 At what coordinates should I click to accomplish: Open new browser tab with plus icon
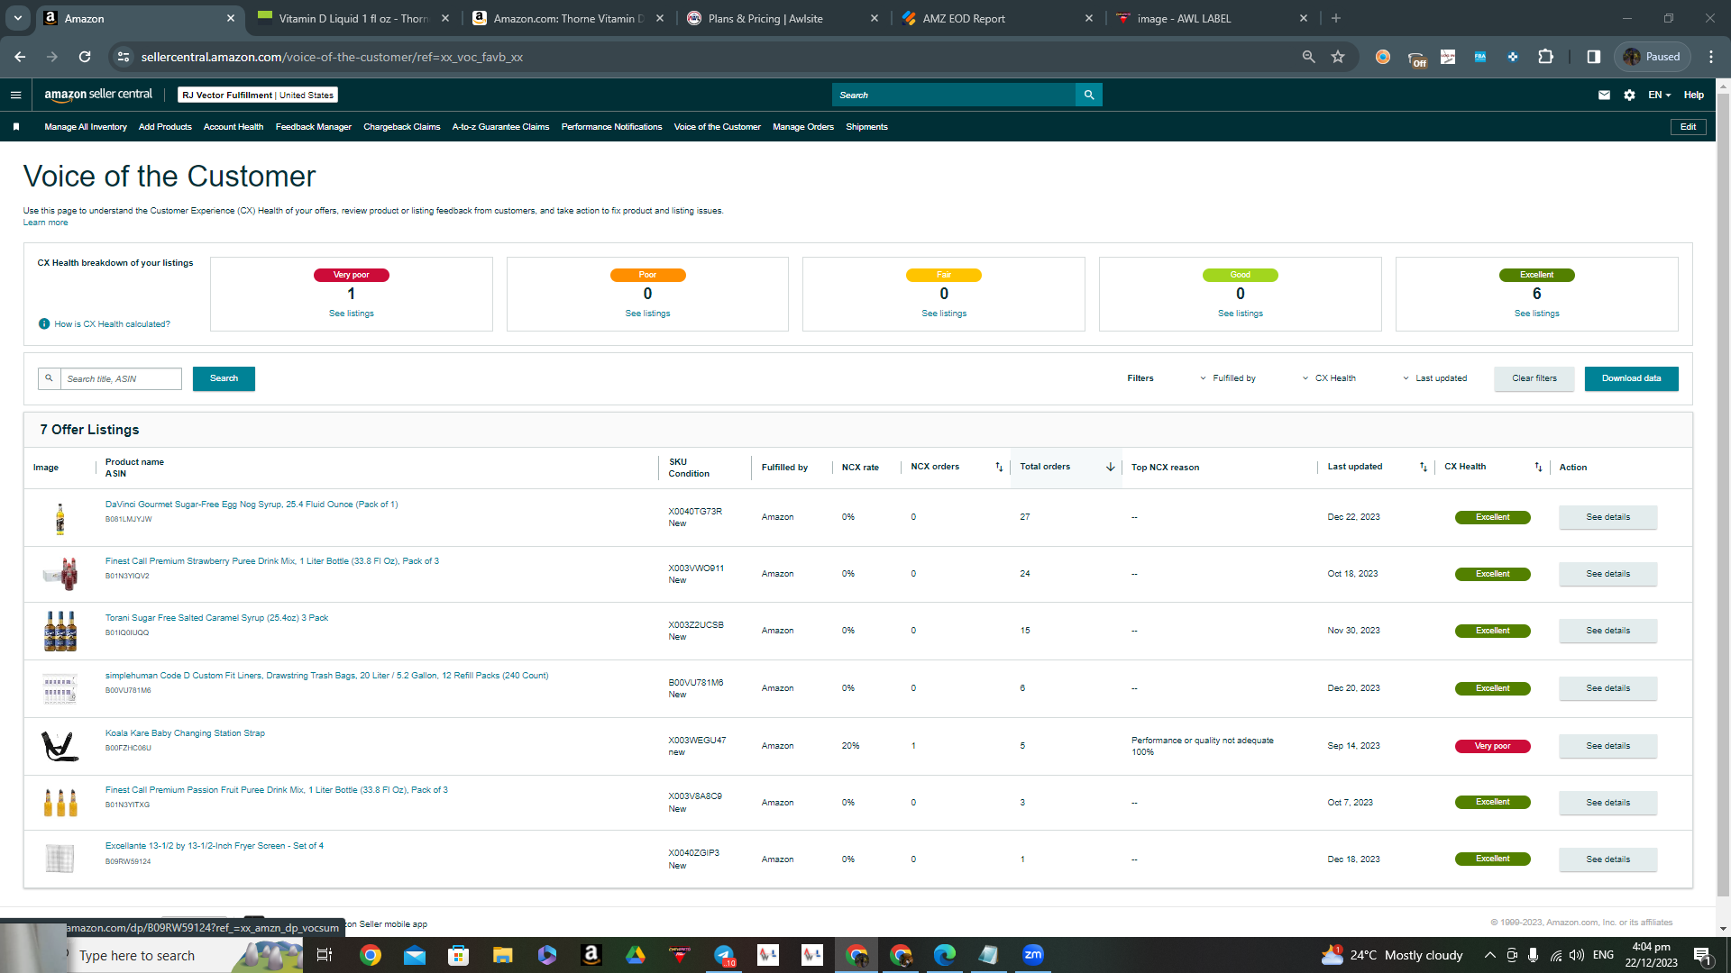click(x=1336, y=18)
